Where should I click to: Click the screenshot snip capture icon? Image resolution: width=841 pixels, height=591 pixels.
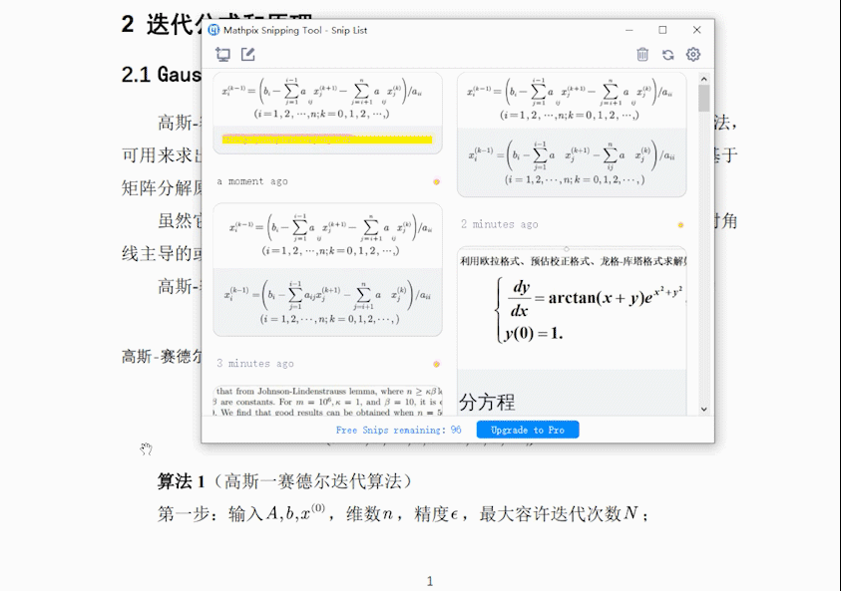pyautogui.click(x=222, y=54)
